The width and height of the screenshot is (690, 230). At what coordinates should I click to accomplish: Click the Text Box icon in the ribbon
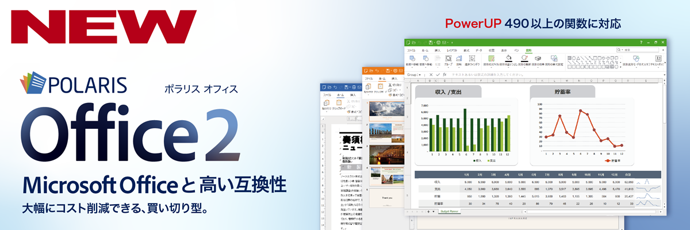coord(658,58)
